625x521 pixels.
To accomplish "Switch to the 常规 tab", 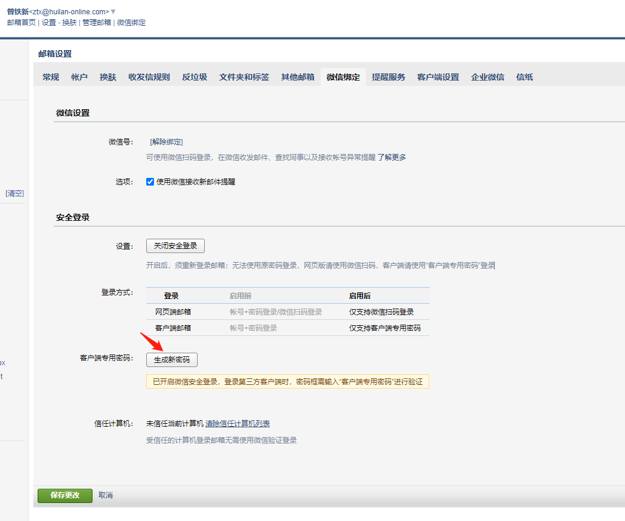I will pyautogui.click(x=51, y=77).
